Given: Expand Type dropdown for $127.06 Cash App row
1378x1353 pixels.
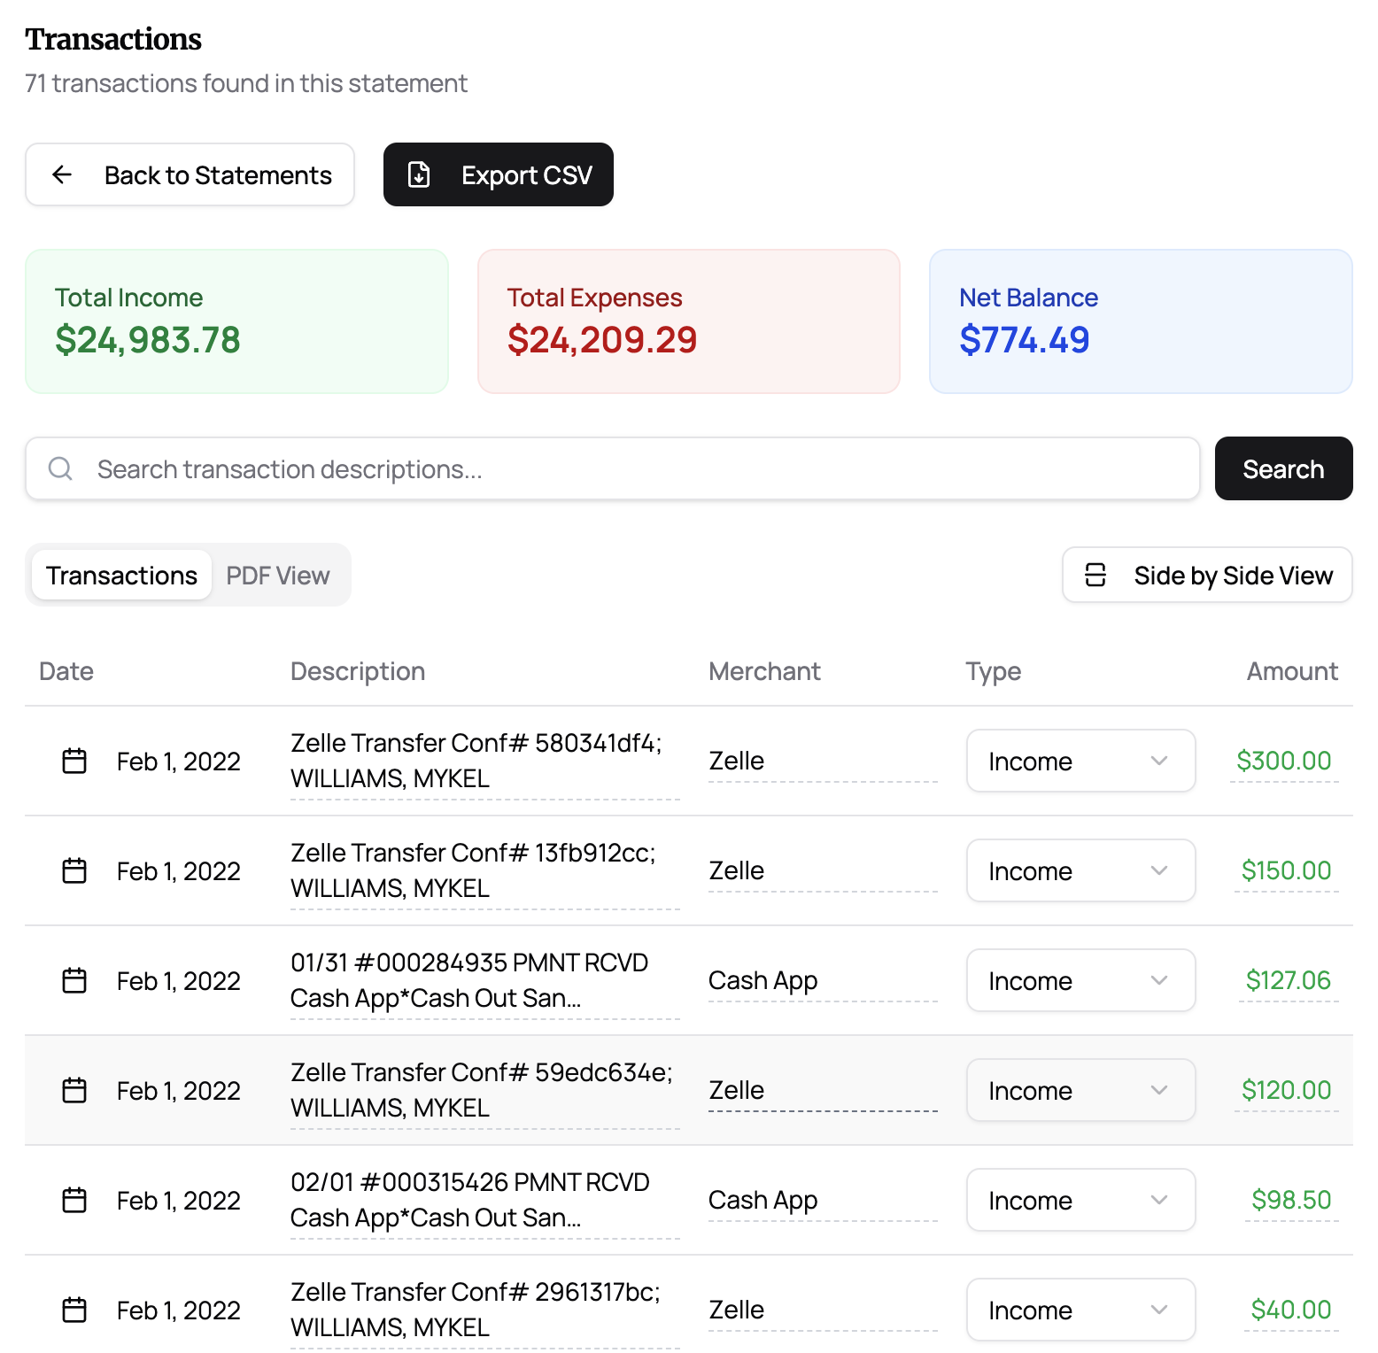Looking at the screenshot, I should pyautogui.click(x=1080, y=980).
